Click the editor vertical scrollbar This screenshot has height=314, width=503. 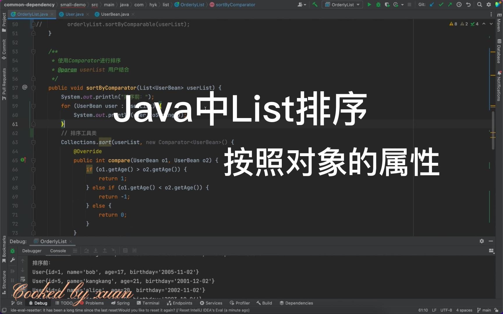point(493,130)
